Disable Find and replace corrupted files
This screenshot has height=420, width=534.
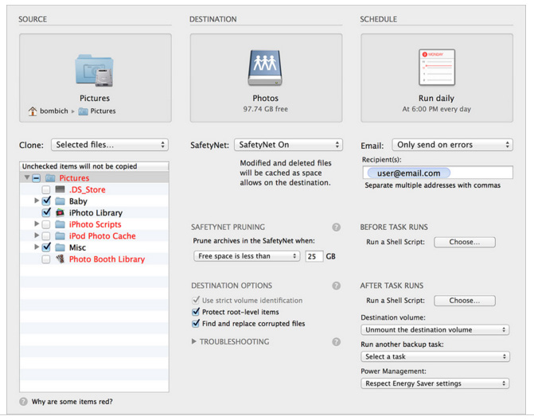click(x=196, y=323)
